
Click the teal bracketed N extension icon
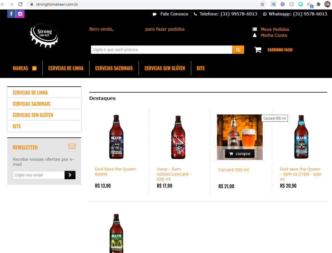(274, 4)
